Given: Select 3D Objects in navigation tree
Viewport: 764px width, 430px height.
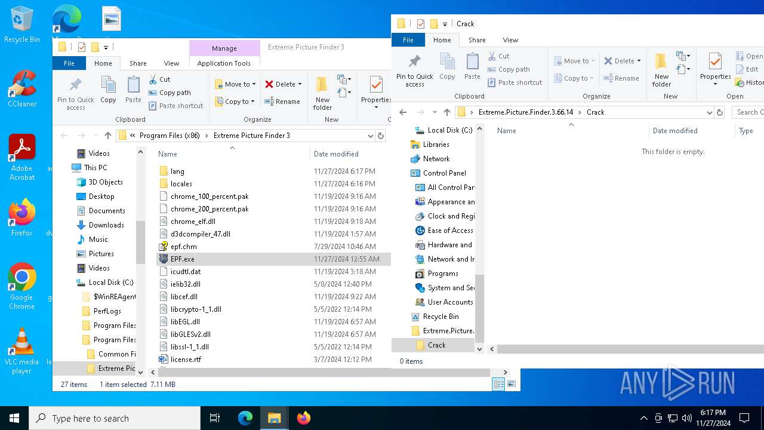Looking at the screenshot, I should click(x=106, y=182).
